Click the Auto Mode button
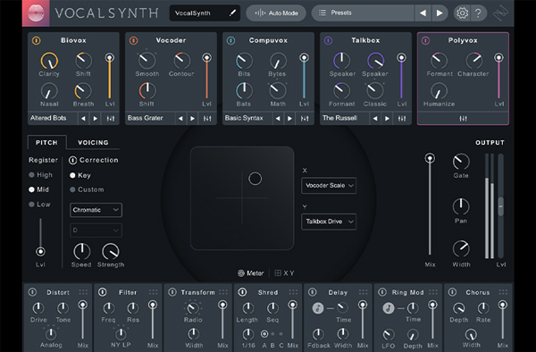 point(276,13)
